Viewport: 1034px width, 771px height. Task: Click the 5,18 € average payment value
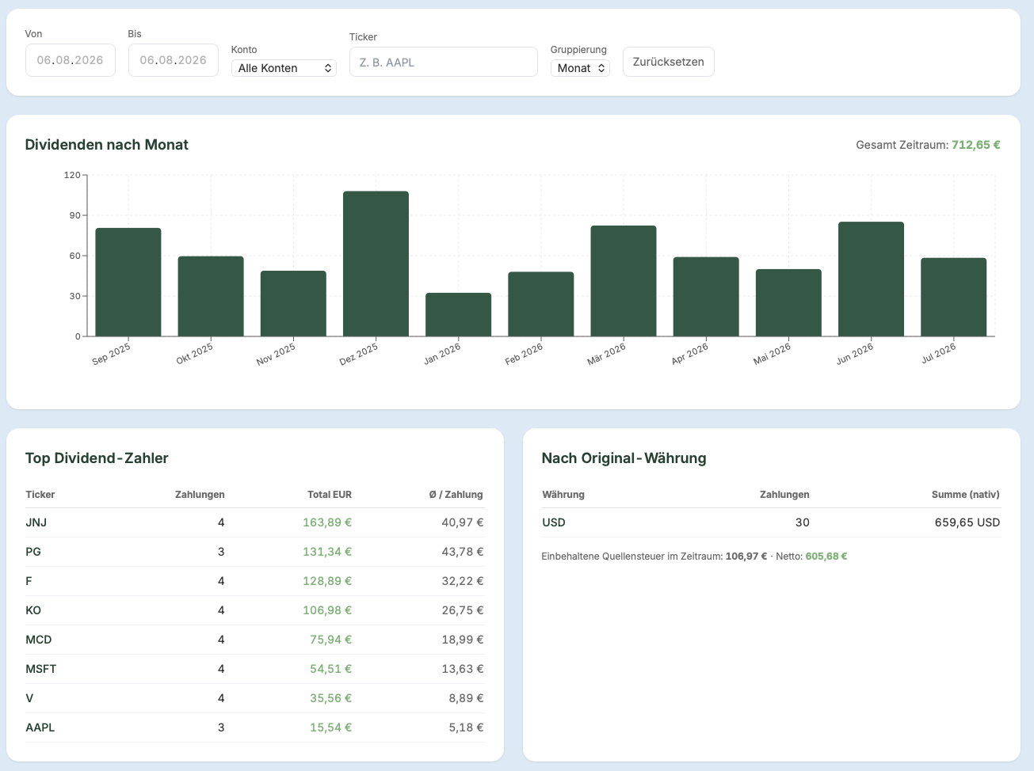[466, 727]
